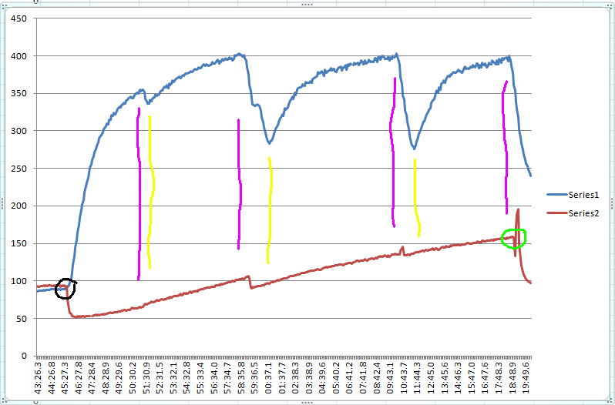This screenshot has width=615, height=405.
Task: Select the 250 vertical axis label
Action: pos(19,169)
